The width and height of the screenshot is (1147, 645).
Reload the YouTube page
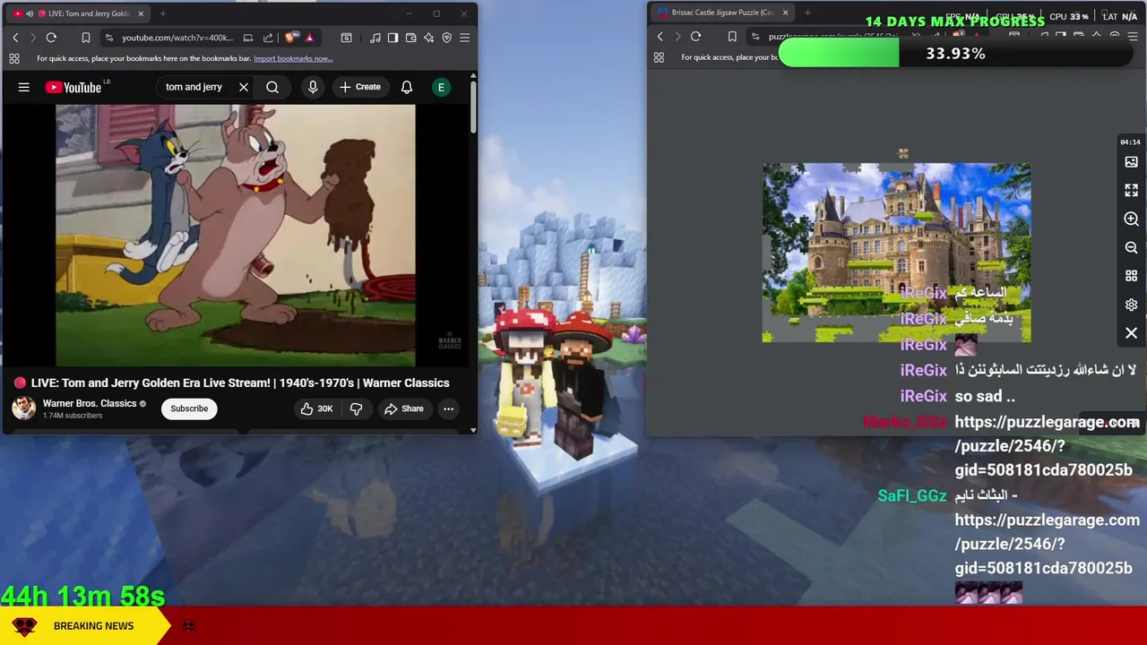51,38
